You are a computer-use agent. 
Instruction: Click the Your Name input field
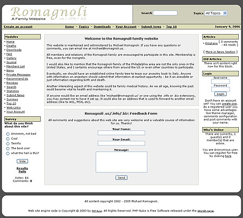[122, 133]
